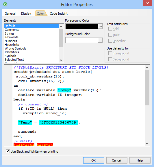Click the IBExpert app icon in title bar
The height and width of the screenshot is (167, 154).
pos(5,4)
